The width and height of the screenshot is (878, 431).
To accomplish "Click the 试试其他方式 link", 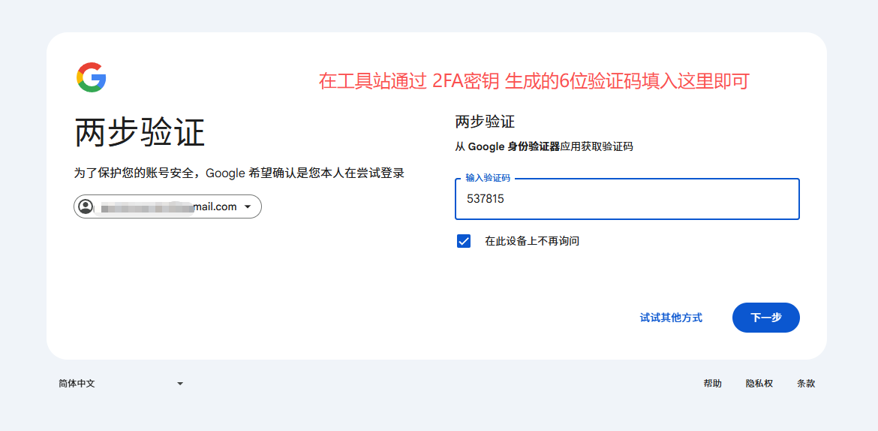I will (671, 318).
